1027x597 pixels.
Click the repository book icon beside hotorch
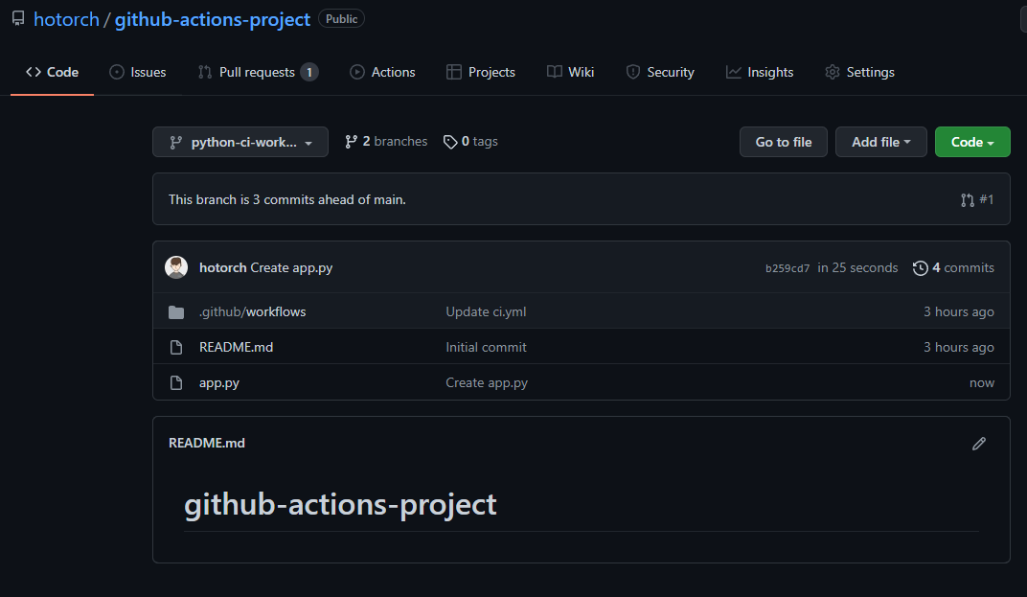click(18, 18)
